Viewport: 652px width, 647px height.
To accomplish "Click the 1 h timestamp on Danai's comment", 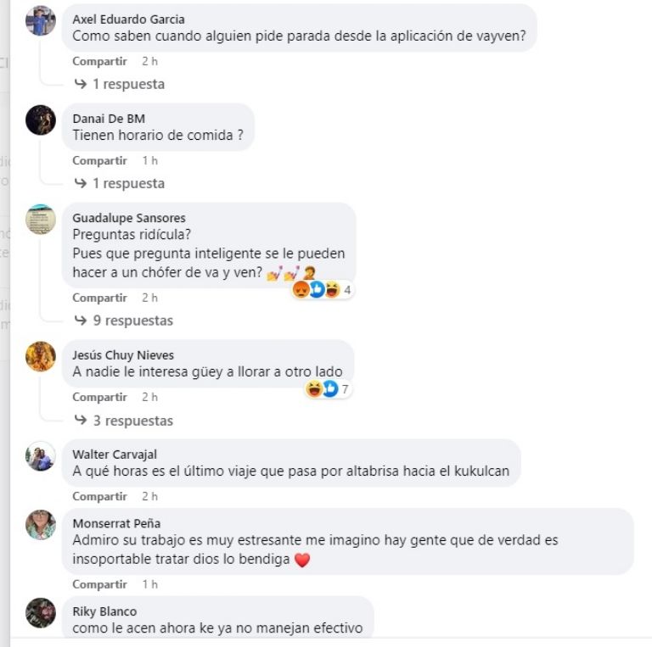I will coord(149,160).
